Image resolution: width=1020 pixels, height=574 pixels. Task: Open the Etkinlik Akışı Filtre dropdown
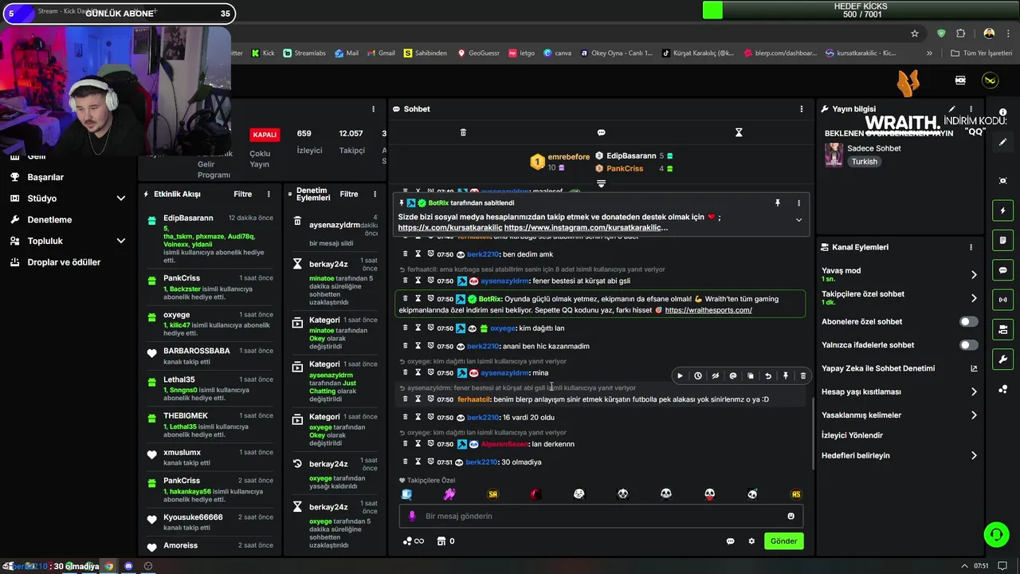(243, 194)
